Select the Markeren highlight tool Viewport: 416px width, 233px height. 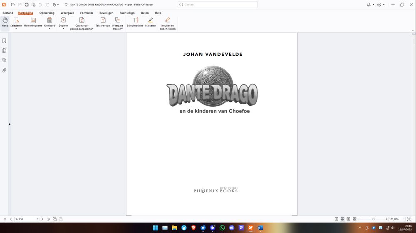pos(151,22)
